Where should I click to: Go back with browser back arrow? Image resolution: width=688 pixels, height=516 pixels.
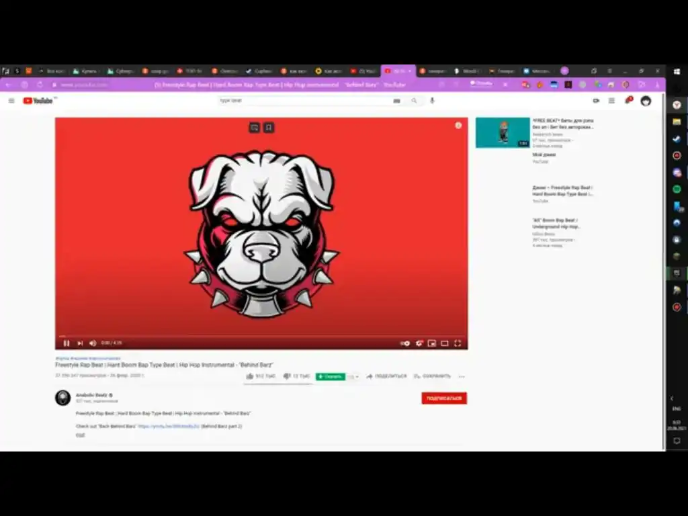8,85
